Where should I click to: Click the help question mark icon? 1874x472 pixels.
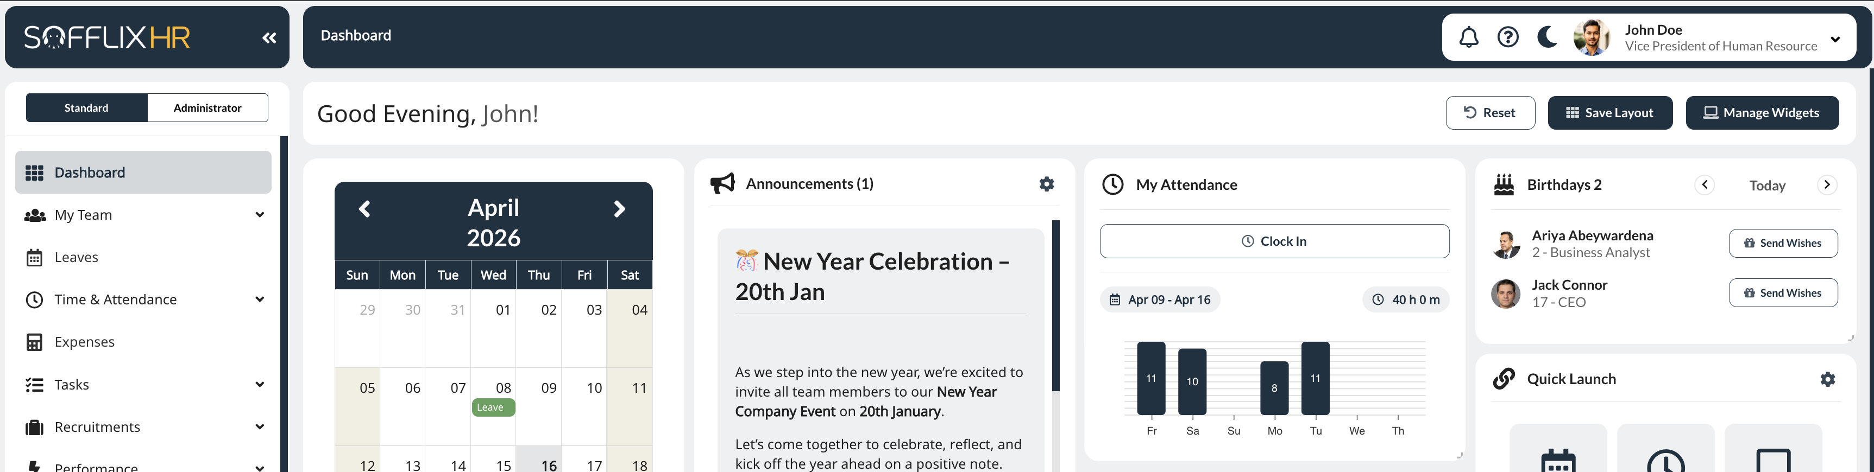coord(1507,37)
